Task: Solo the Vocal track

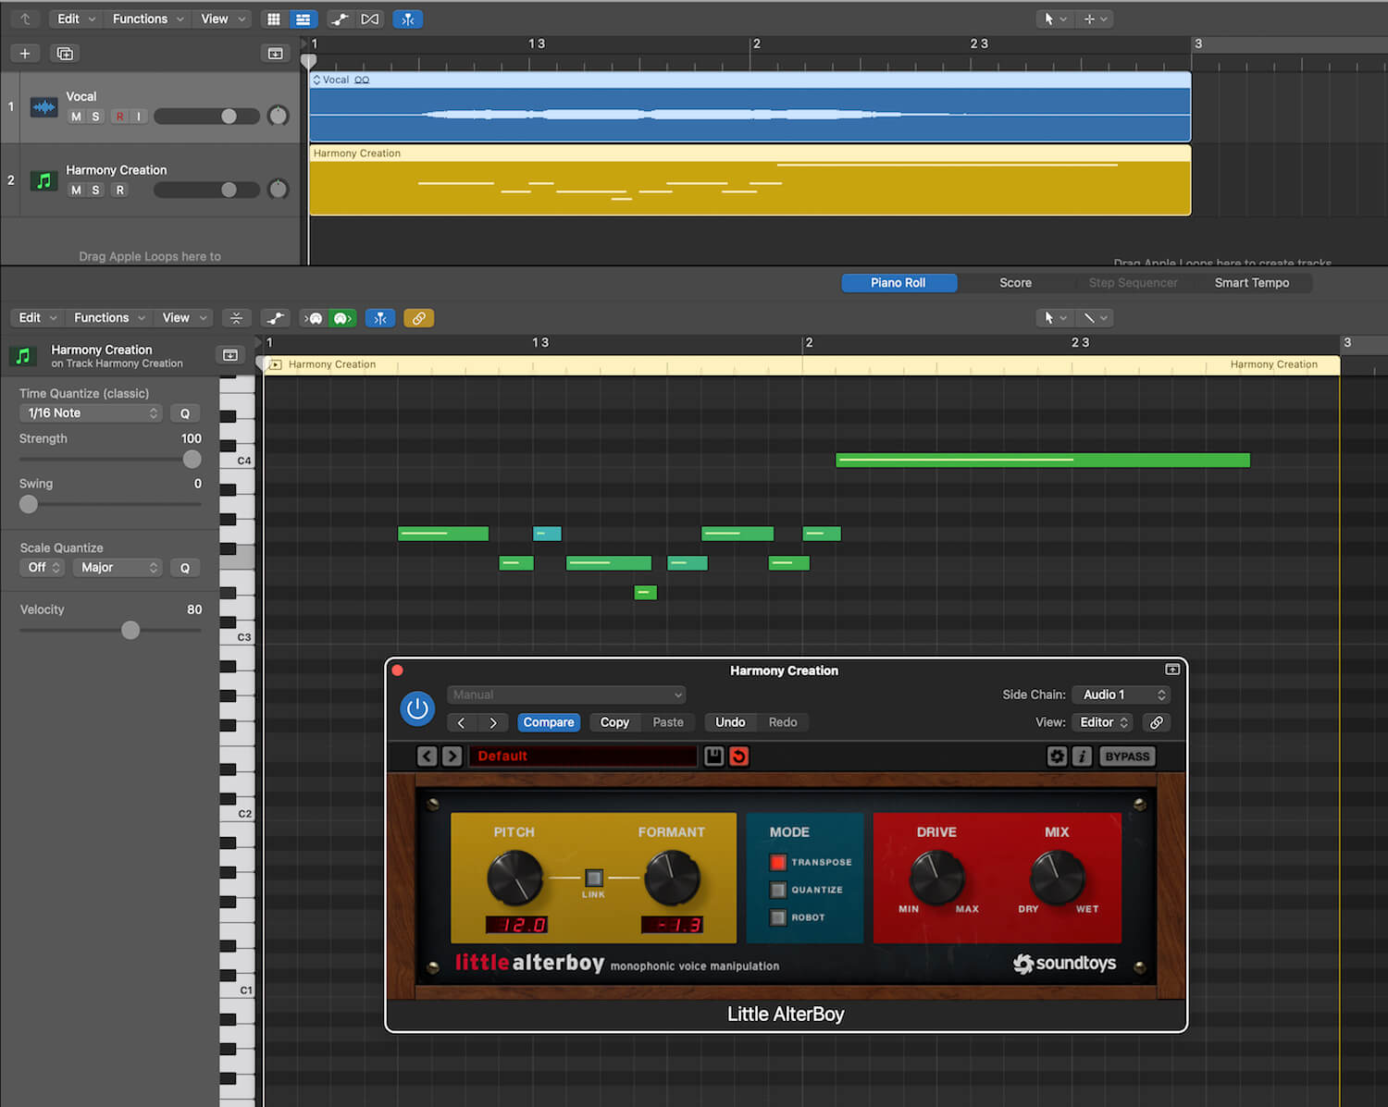Action: 95,117
